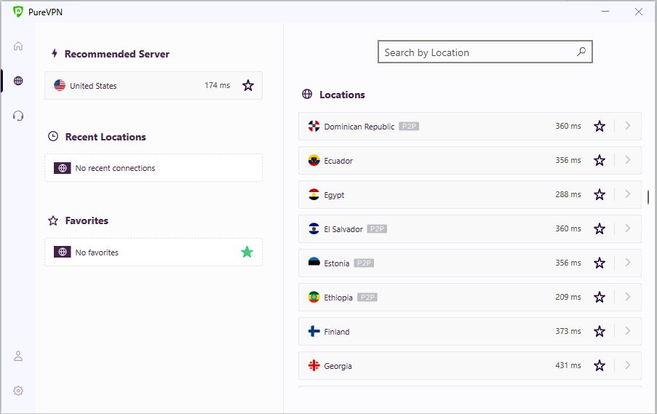Favorite the United States recommended server
Screen dimensions: 657x414
pyautogui.click(x=248, y=86)
